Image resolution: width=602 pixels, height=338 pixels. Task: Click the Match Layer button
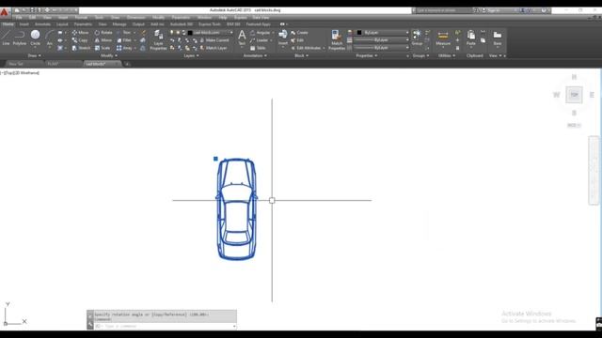[x=214, y=48]
